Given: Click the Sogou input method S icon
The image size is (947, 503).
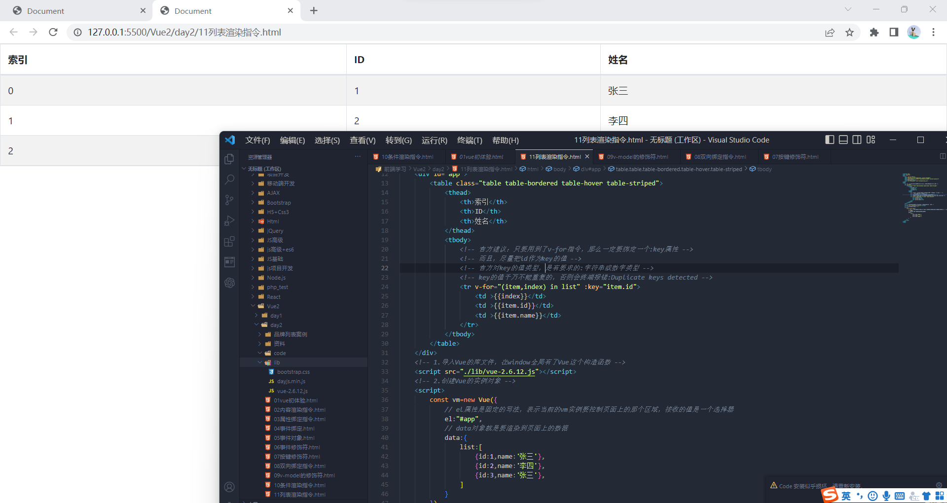Looking at the screenshot, I should point(830,495).
